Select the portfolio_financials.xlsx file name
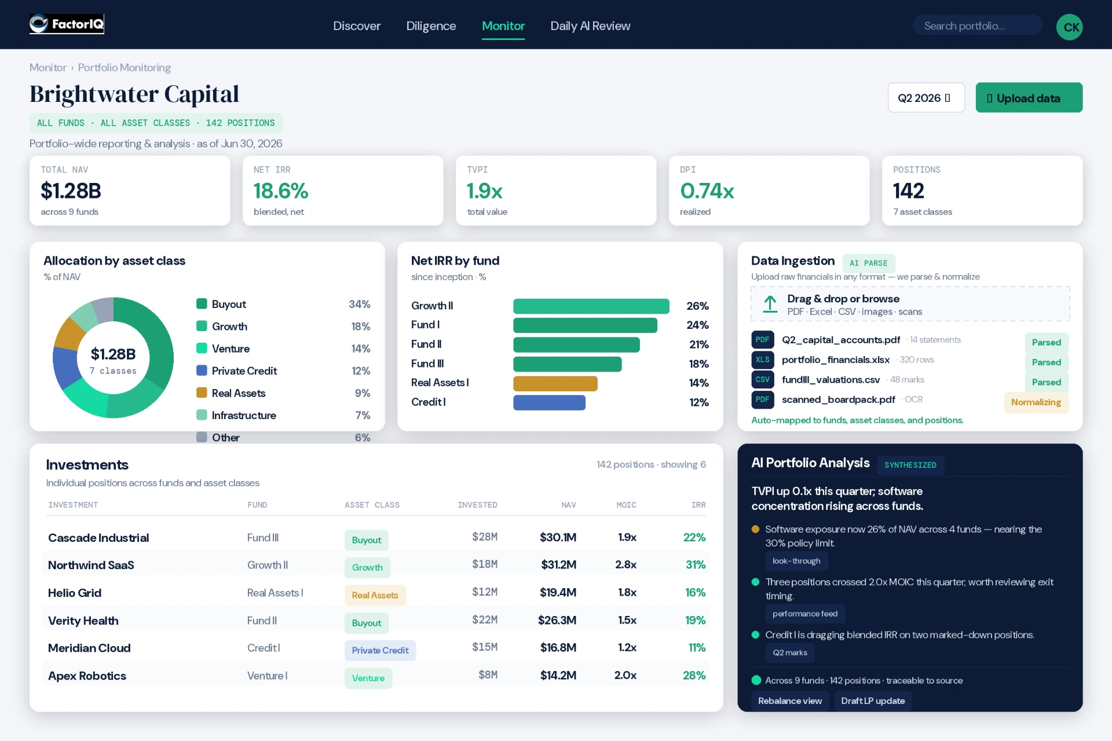The image size is (1112, 741). click(x=835, y=360)
